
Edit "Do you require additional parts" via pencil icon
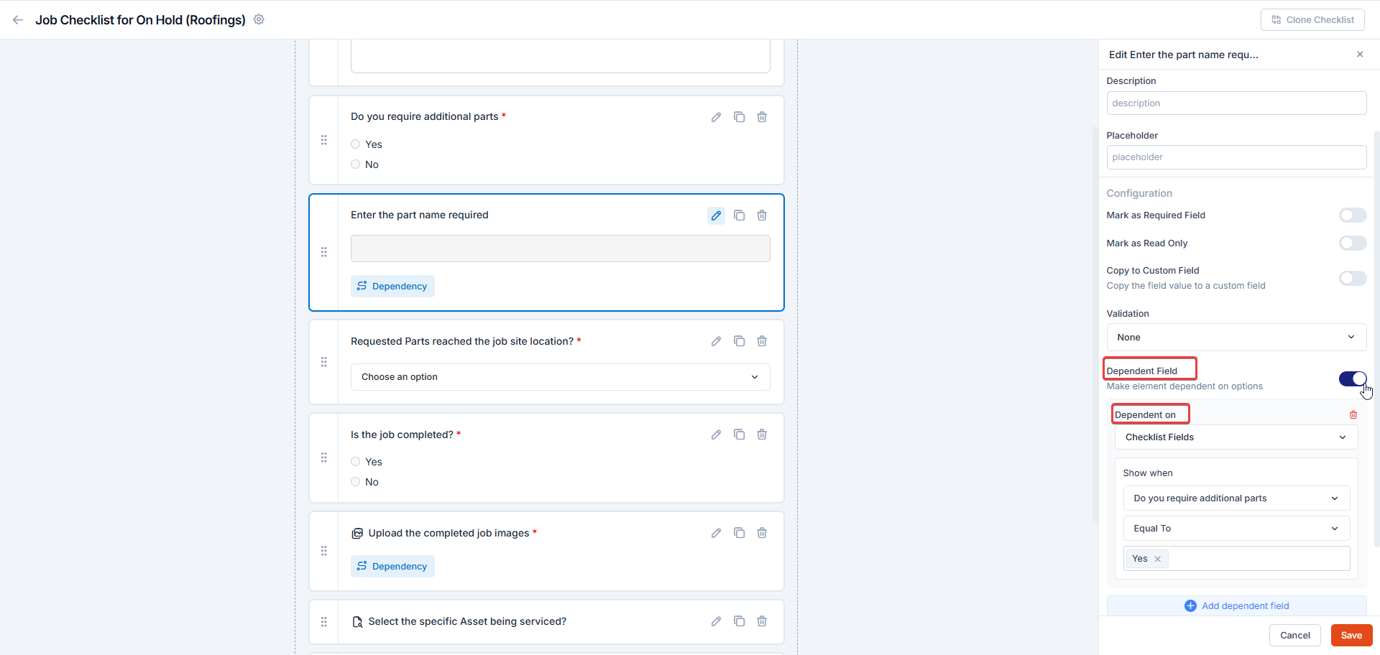tap(716, 116)
